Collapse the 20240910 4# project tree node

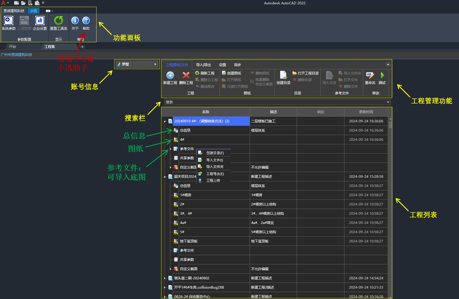(x=165, y=121)
